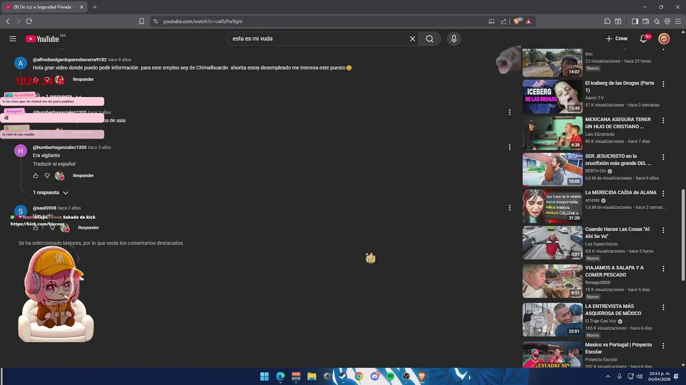
Task: Reply to alfredoedgardoperezbecerra's comment
Action: click(x=83, y=79)
